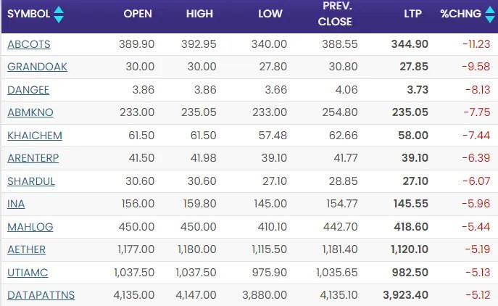Go to the ARENTERP stock page
Viewport: 498px width, 306px height.
[32, 158]
